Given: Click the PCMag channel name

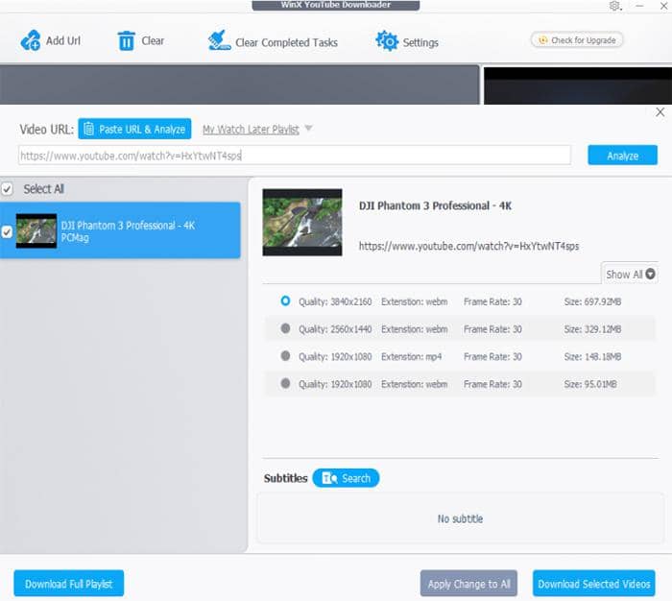Looking at the screenshot, I should point(75,237).
